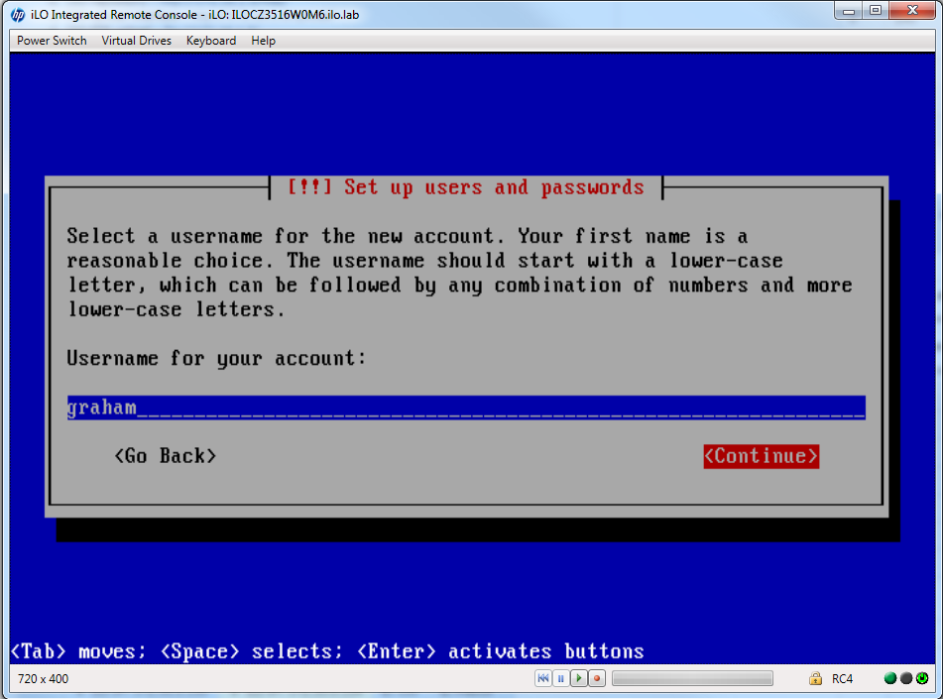Close the iLO Remote Console window
This screenshot has width=943, height=699.
pos(911,11)
